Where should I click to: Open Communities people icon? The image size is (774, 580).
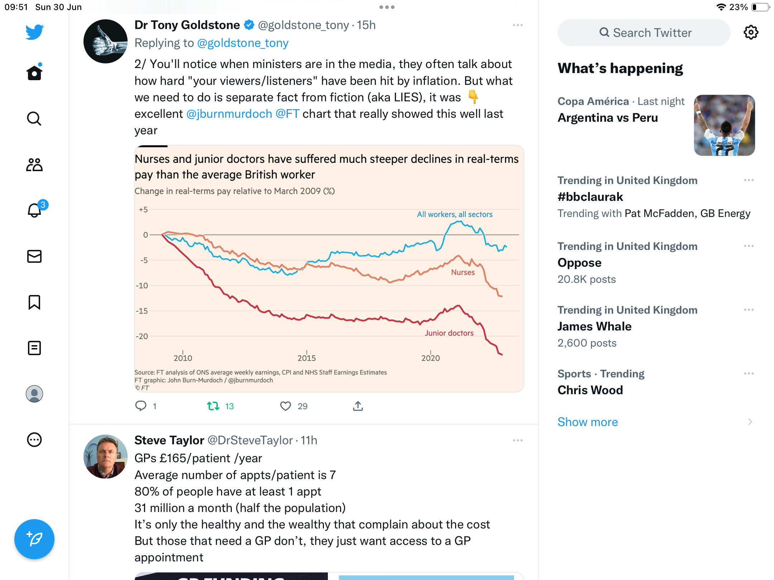pyautogui.click(x=34, y=165)
